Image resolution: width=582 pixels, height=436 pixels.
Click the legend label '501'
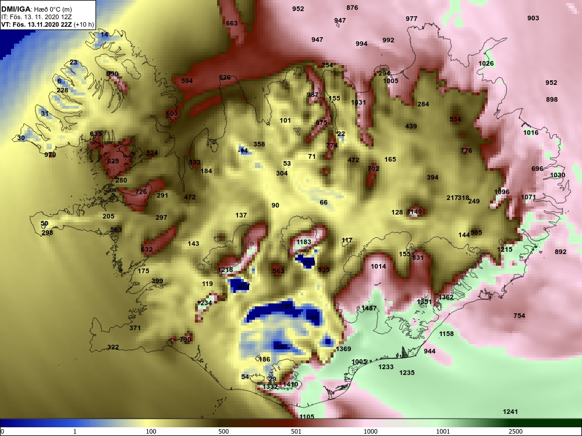[x=296, y=431]
